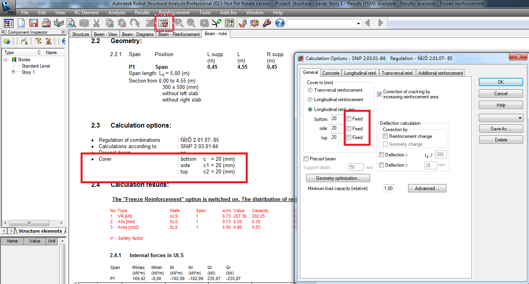Screen dimensions: 529x284
Task: Tick the Fixed checkbox for bottom cover
Action: pos(349,118)
